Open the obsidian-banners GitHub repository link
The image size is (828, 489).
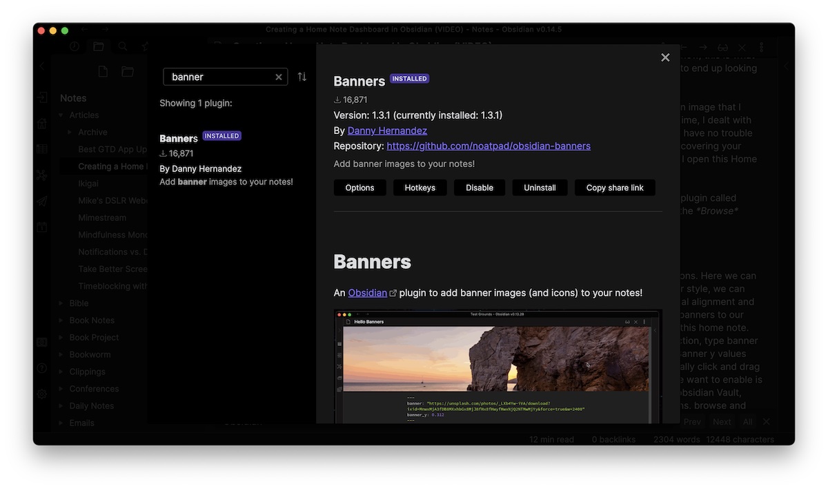coord(489,146)
